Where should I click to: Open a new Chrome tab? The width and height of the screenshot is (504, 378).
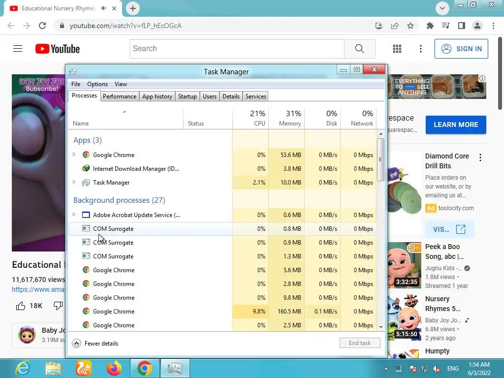[x=133, y=8]
